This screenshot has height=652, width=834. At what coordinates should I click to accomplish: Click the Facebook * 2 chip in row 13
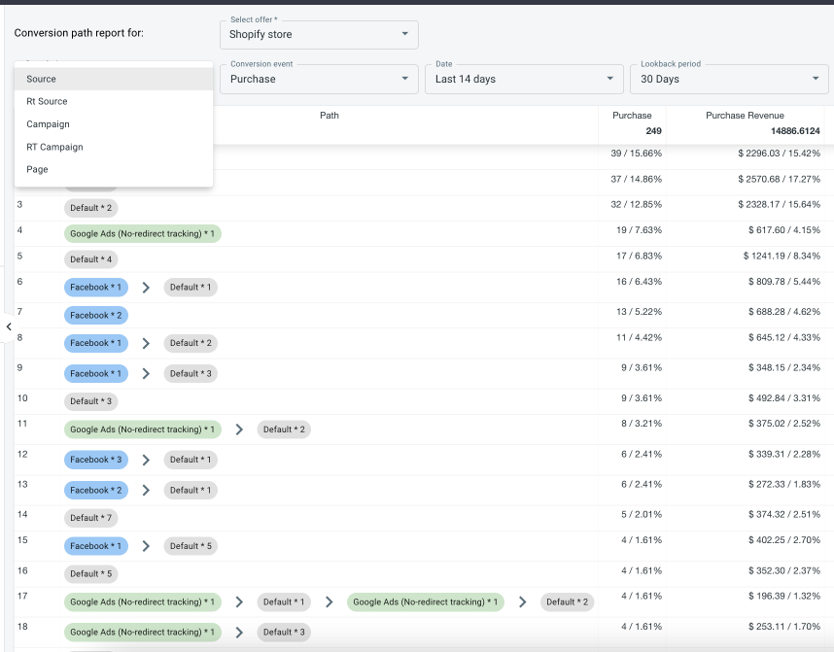[95, 491]
